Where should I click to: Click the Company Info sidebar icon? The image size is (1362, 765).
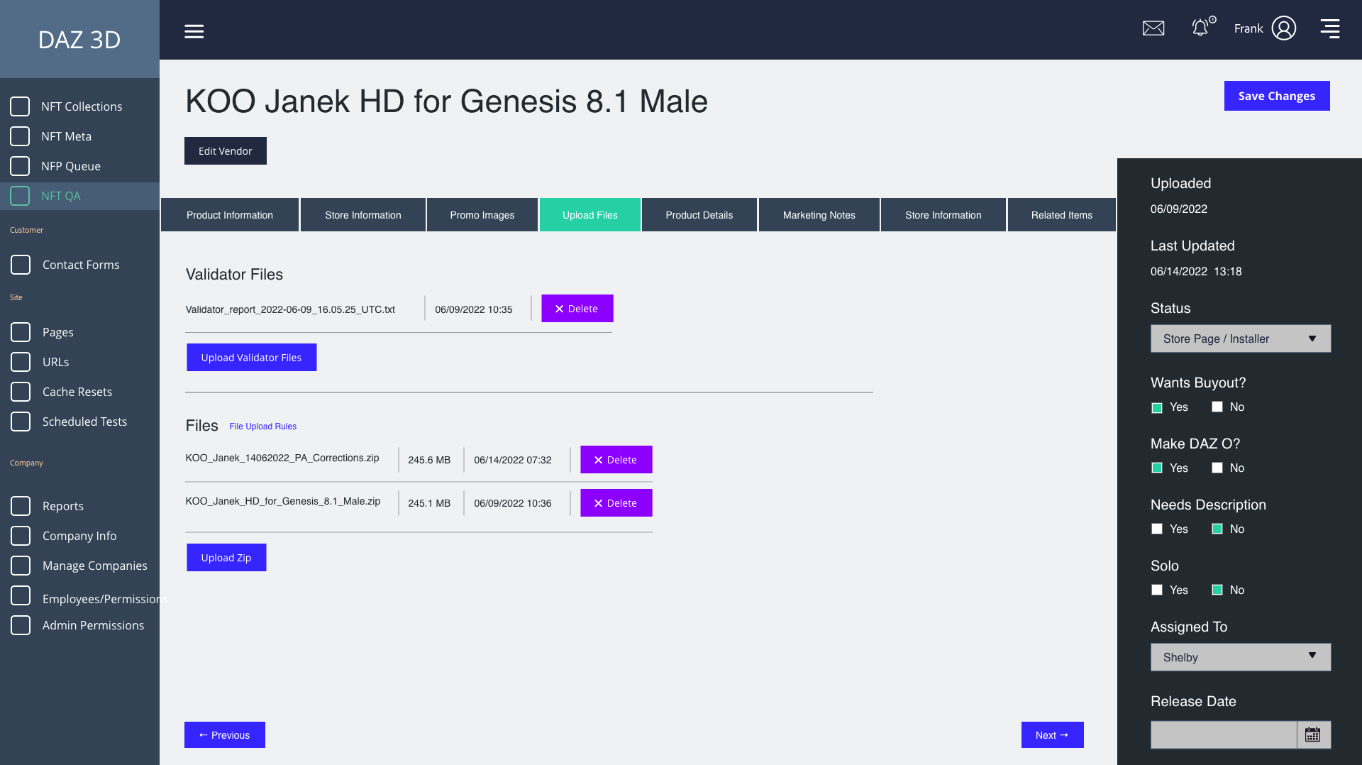tap(21, 536)
